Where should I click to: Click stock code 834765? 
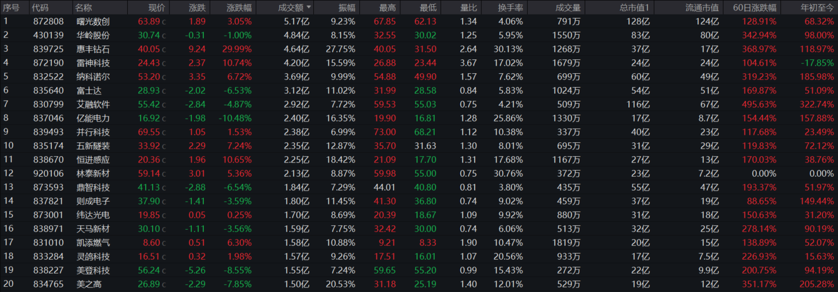[x=48, y=284]
